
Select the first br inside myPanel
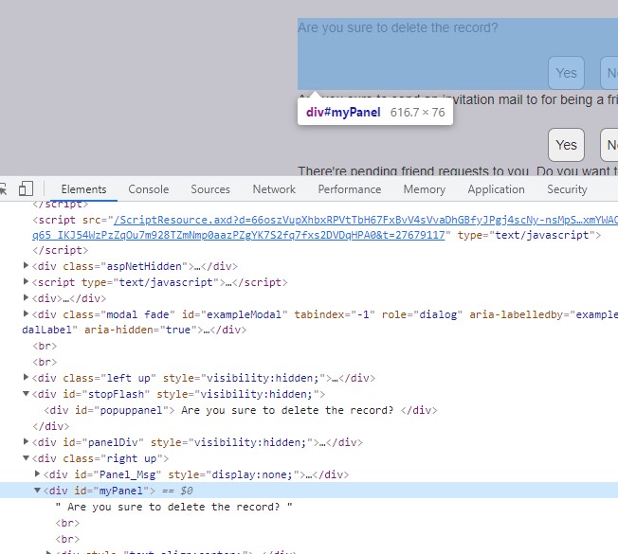[67, 523]
